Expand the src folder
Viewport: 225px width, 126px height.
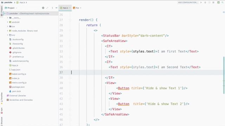click(8, 35)
